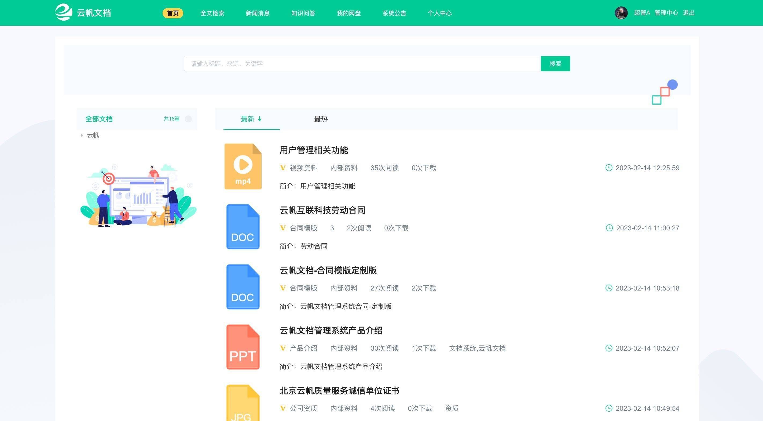
Task: Open the DOC icon for 合同模版定制版
Action: pyautogui.click(x=243, y=287)
